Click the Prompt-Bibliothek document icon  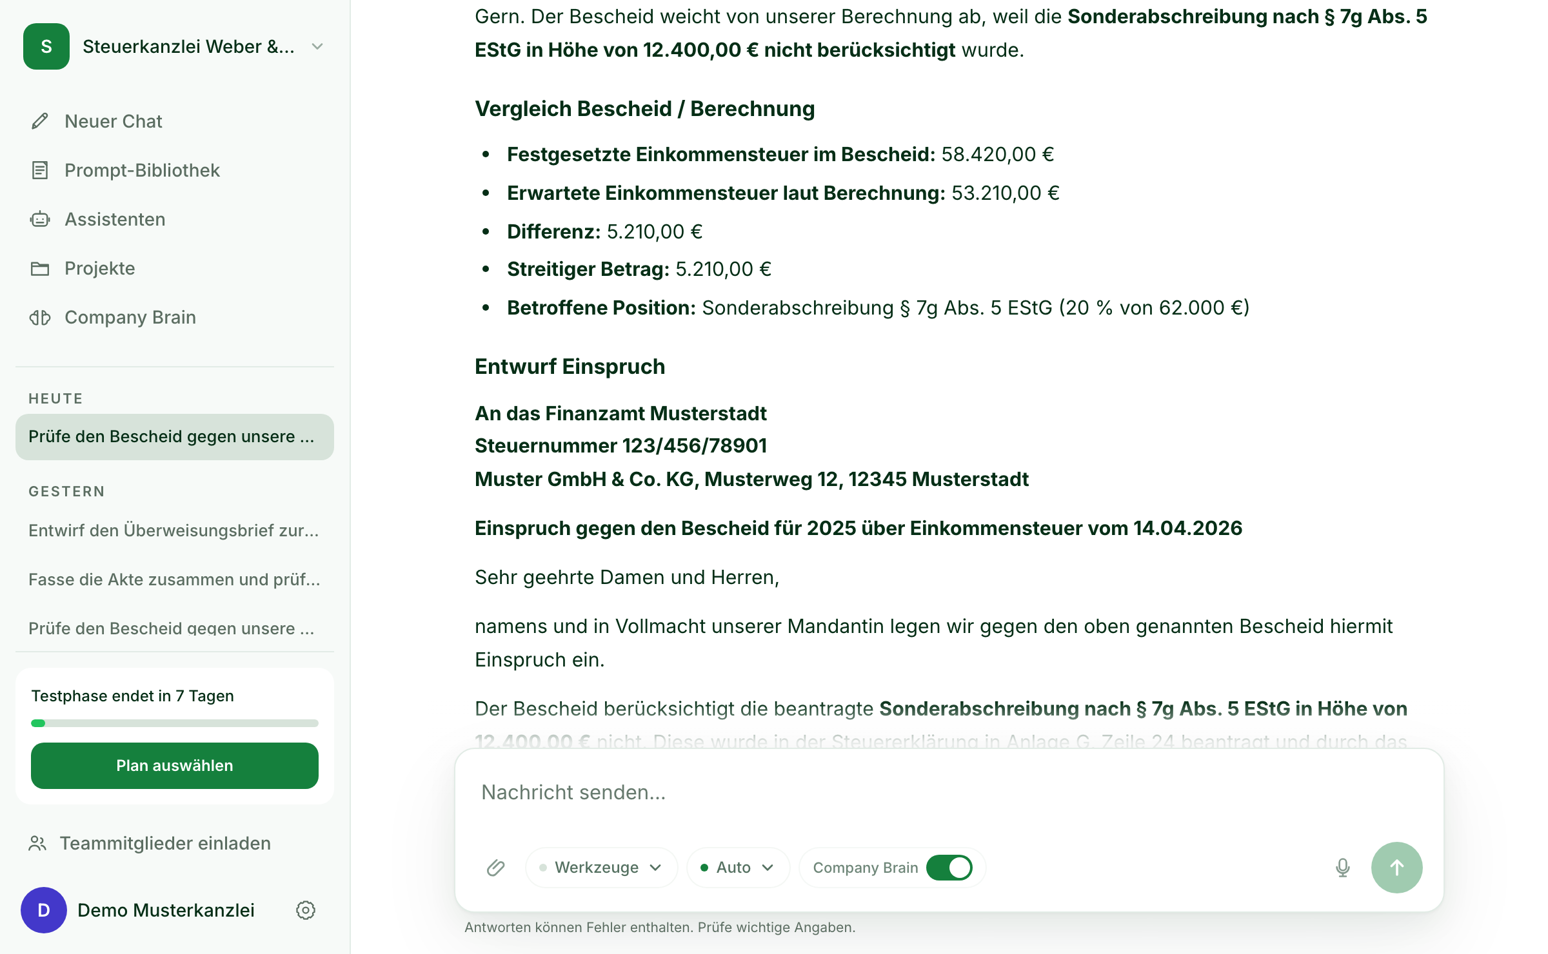[40, 170]
